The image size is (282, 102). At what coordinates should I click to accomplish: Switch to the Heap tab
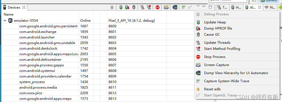click(236, 7)
